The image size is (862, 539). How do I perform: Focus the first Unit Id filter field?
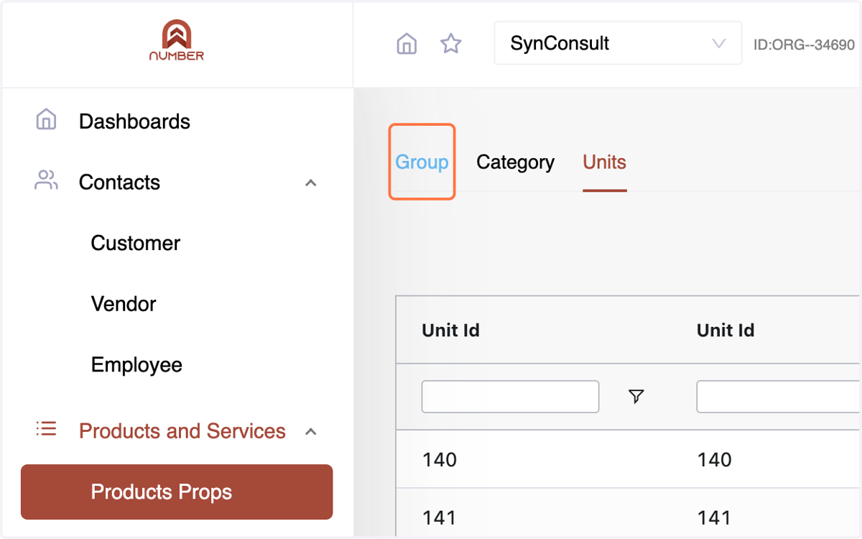[510, 397]
